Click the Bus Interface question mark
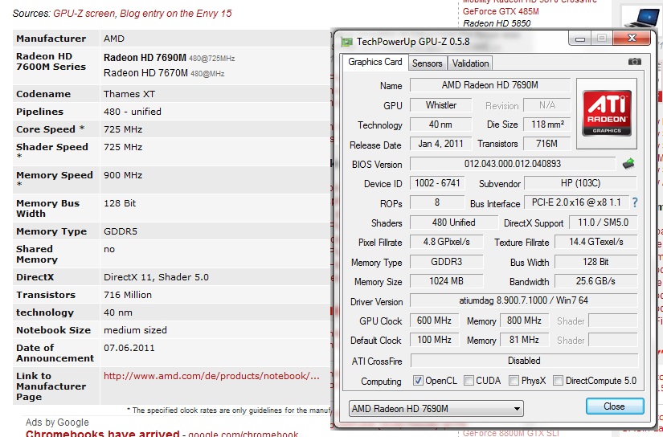The image size is (663, 437). (635, 203)
